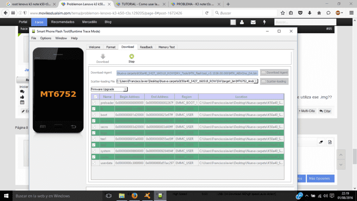The width and height of the screenshot is (357, 201).
Task: Switch to the Readback tab
Action: [146, 47]
